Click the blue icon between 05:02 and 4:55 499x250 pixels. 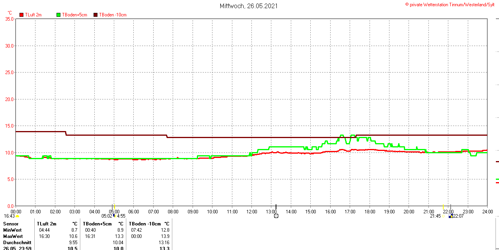[114, 216]
